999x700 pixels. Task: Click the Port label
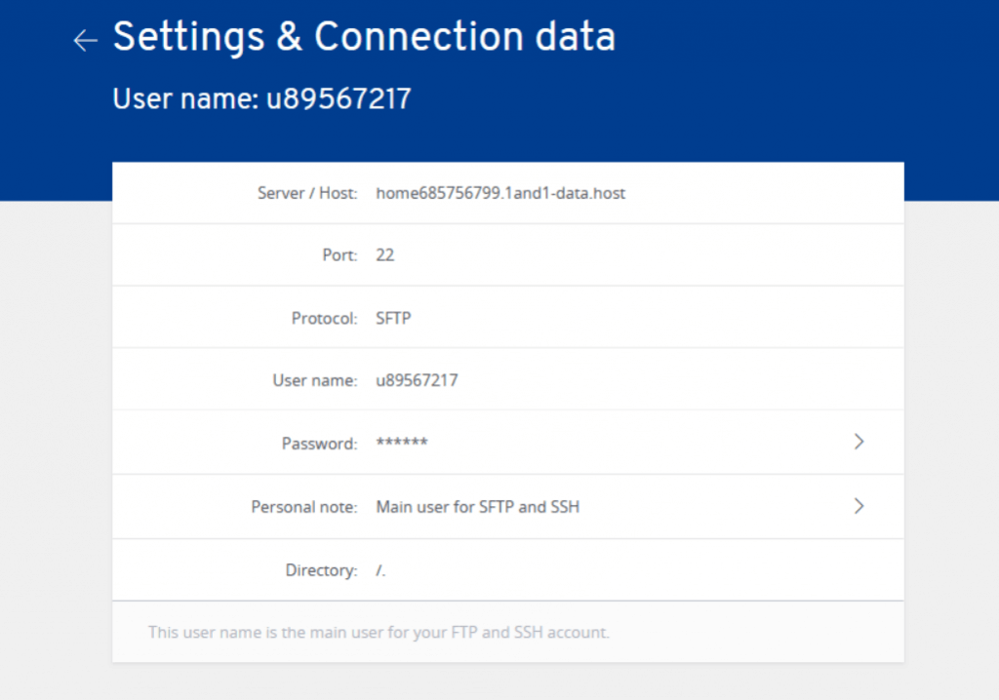[x=340, y=254]
